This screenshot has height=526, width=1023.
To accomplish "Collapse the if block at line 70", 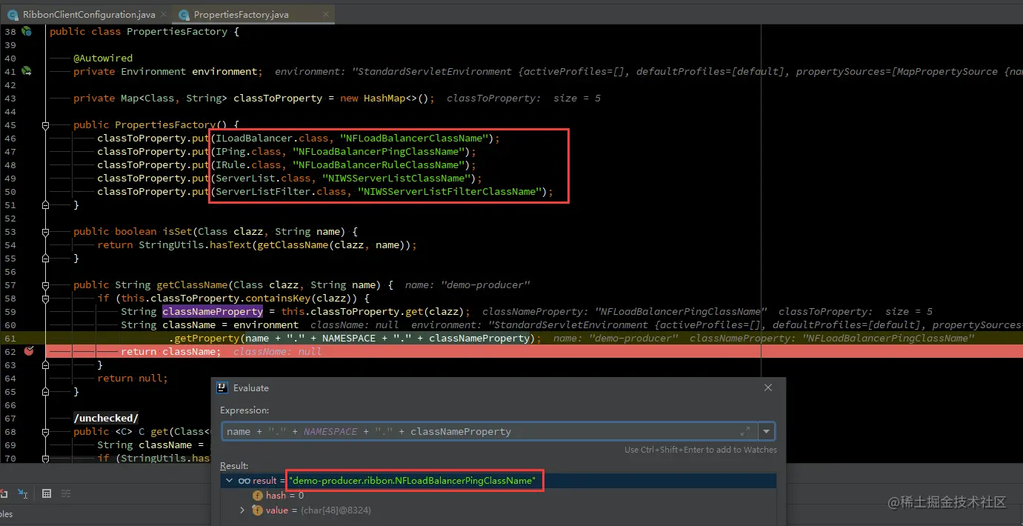I will click(45, 459).
